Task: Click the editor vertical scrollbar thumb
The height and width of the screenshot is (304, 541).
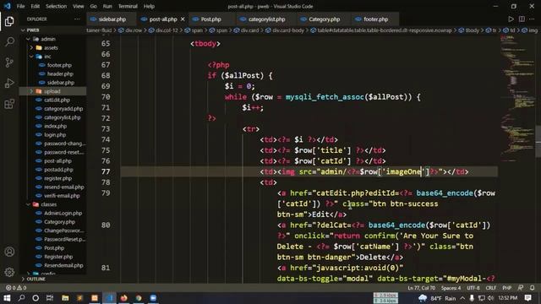Action: [538, 142]
